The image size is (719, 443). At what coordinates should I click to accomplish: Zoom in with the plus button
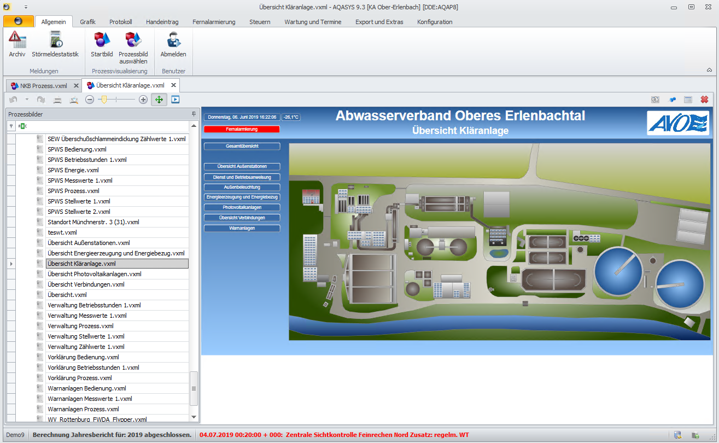point(143,100)
